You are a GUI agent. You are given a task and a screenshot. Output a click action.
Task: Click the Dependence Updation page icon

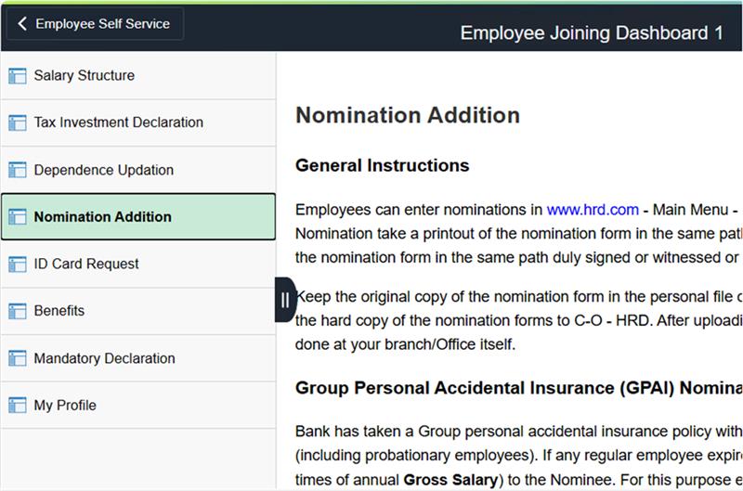tap(17, 170)
